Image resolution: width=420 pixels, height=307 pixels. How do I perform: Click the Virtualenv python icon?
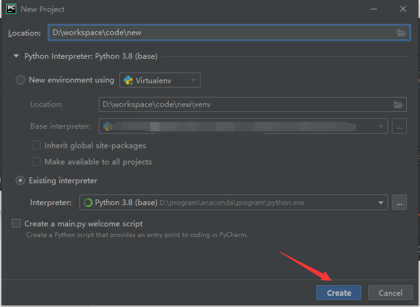tap(128, 81)
